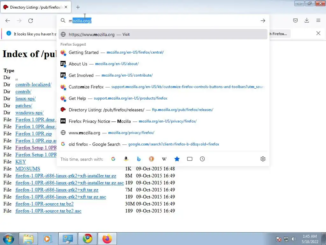Viewport: 326px width, 245px height.
Task: Switch to Directory Listing tab
Action: click(36, 7)
